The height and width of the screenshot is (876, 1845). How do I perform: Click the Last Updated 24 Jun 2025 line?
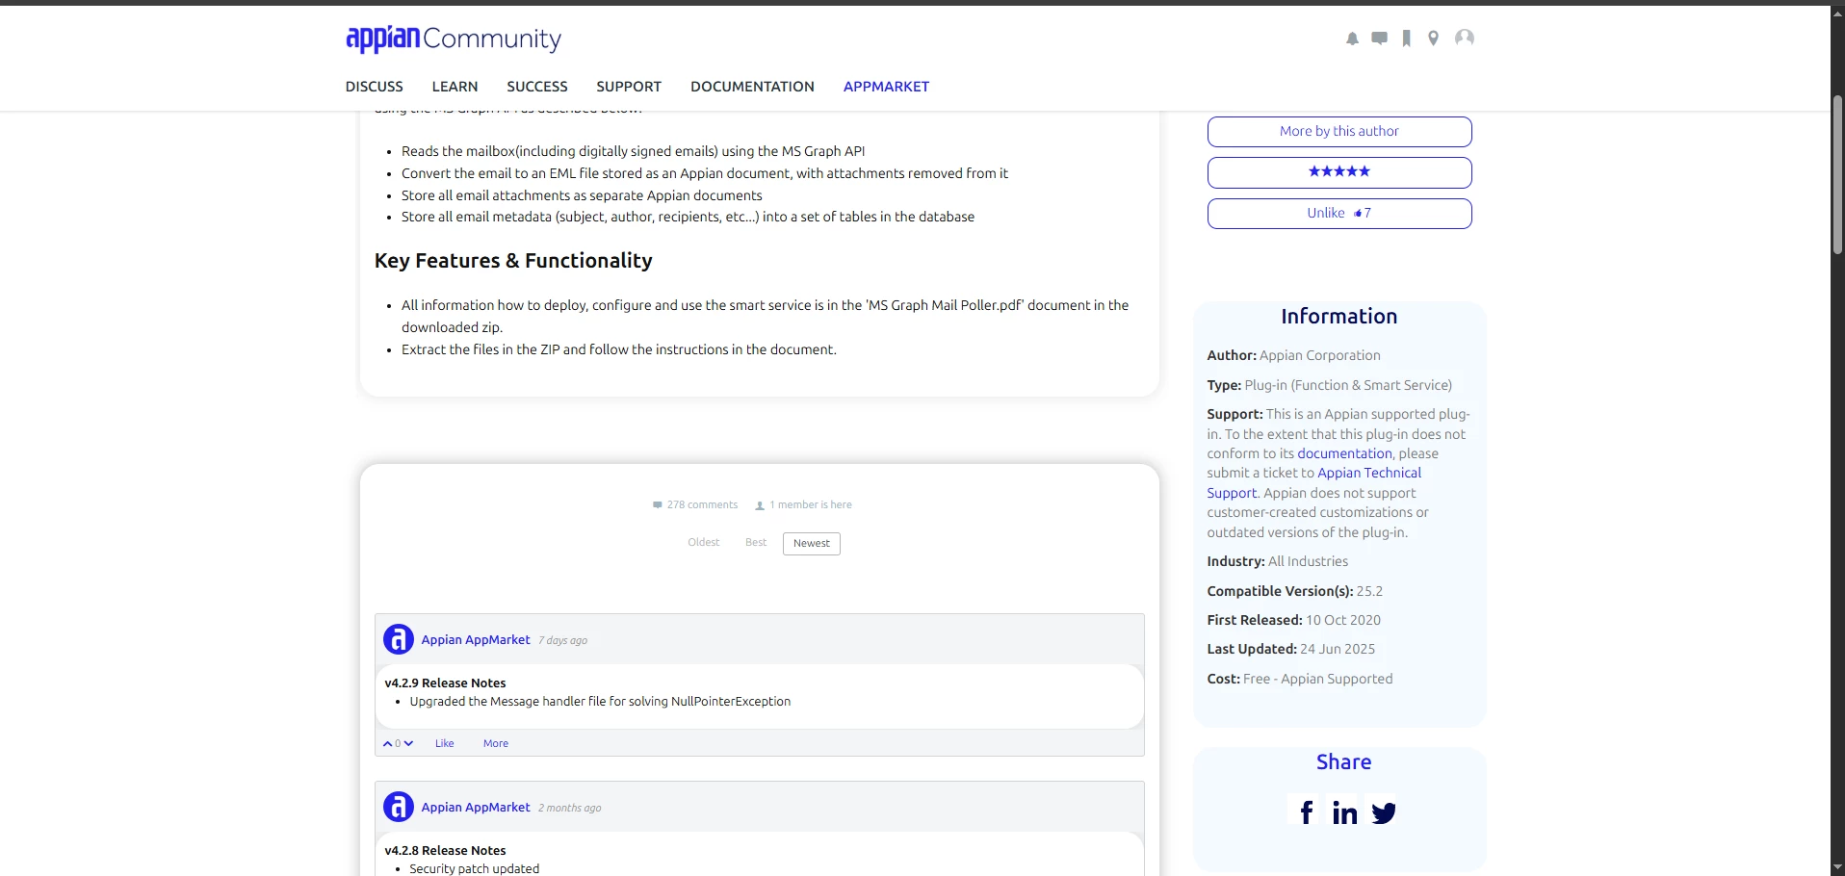coord(1291,650)
